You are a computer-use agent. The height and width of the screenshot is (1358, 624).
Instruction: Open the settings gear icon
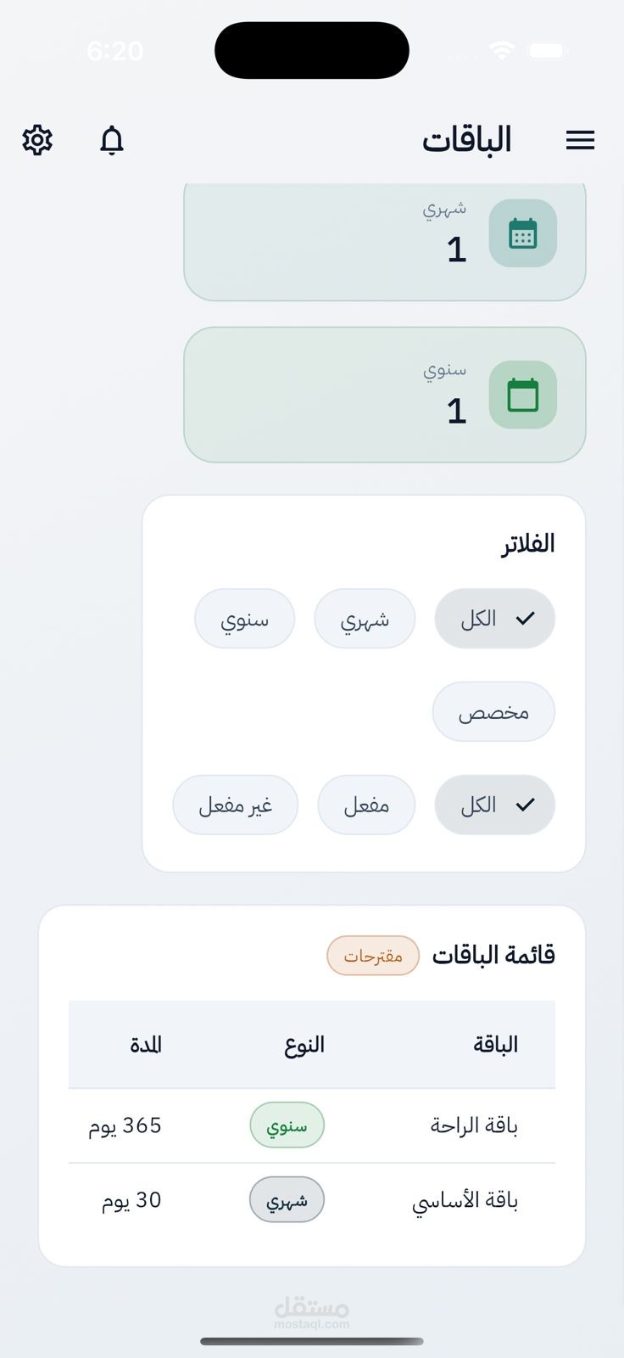click(37, 140)
